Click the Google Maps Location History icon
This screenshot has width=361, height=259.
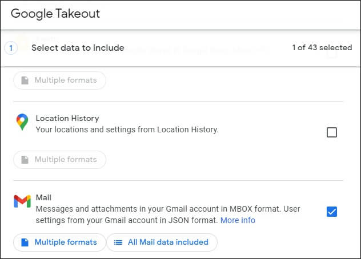click(x=22, y=122)
